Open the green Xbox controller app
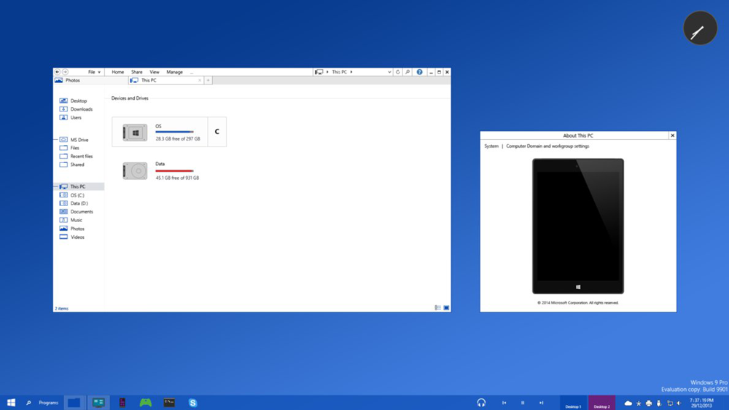Image resolution: width=729 pixels, height=410 pixels. (146, 403)
